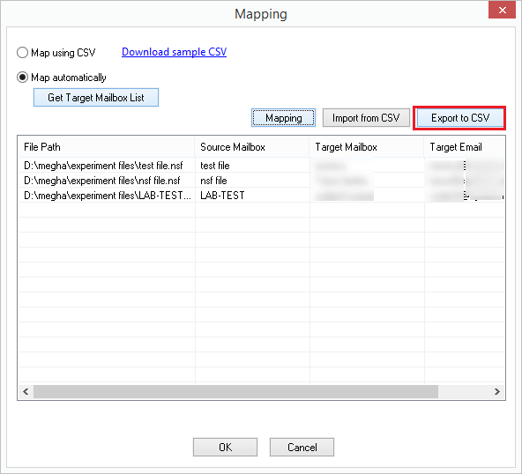522x474 pixels.
Task: Click the 'test file' source mailbox cell
Action: tap(252, 166)
